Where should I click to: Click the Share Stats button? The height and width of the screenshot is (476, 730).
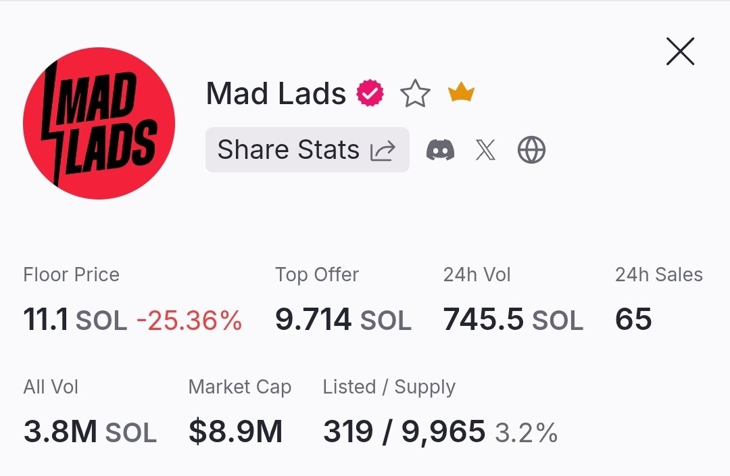(x=307, y=149)
